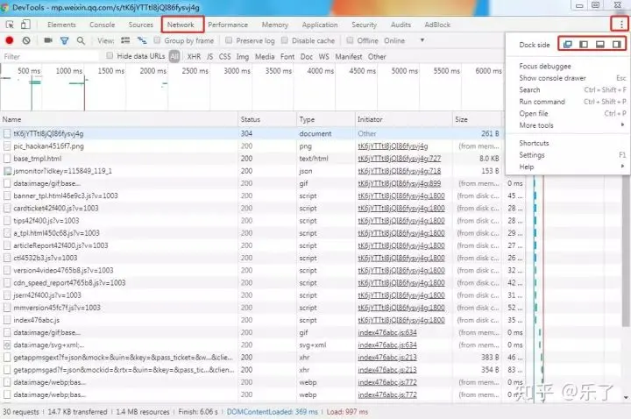Open the Online throttling dropdown
The image size is (631, 419).
[x=399, y=40]
